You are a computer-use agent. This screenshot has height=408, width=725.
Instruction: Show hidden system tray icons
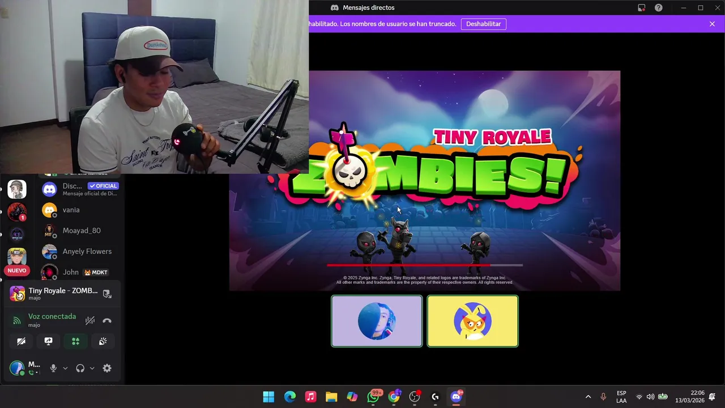point(588,397)
